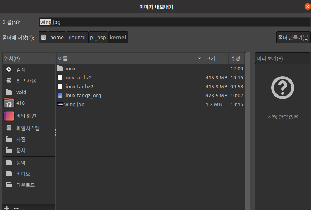Click the Pictures folder icon in sidebar
The width and height of the screenshot is (311, 210).
tap(9, 139)
